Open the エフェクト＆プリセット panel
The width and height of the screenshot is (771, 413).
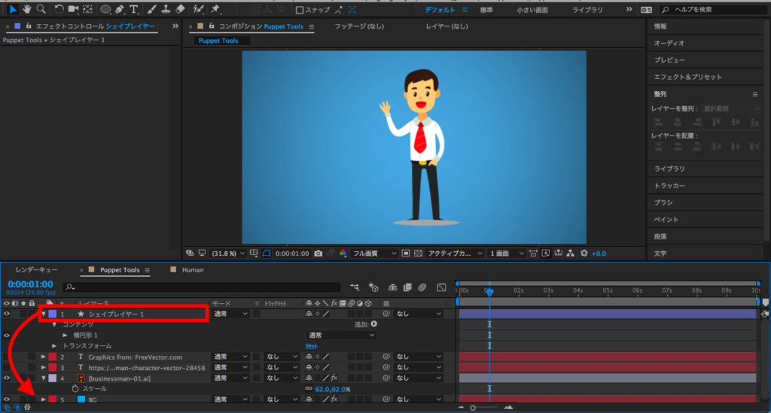tap(687, 77)
